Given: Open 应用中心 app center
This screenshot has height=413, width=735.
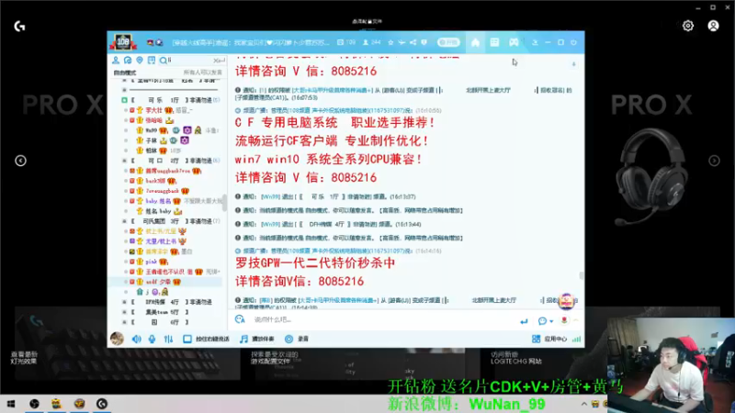Looking at the screenshot, I should coord(549,339).
